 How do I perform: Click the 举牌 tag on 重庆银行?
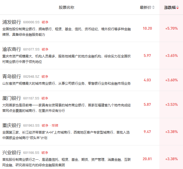55,126
